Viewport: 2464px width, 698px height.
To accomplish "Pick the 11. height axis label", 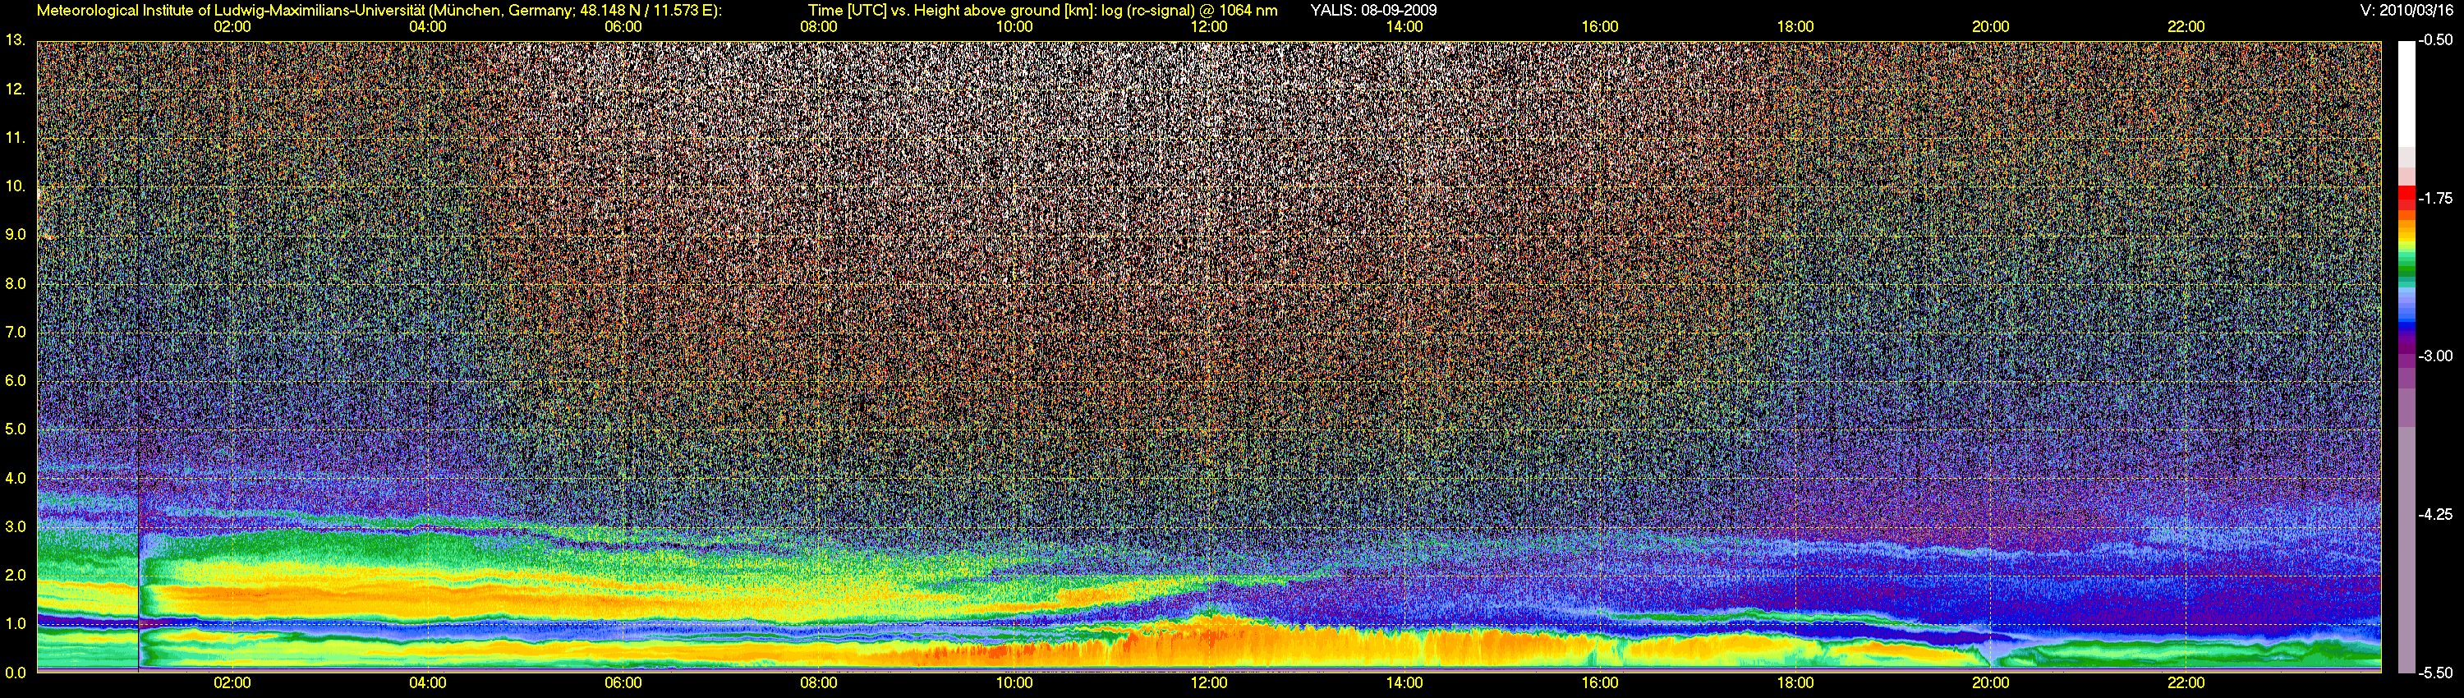I will pyautogui.click(x=14, y=138).
